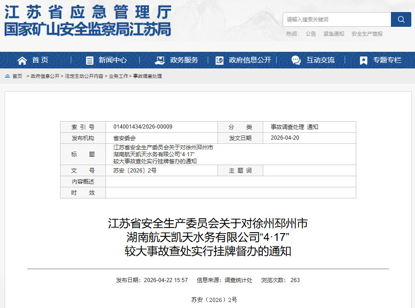Image resolution: width=415 pixels, height=308 pixels.
Task: Click the hot search link 紧急通知
Action: click(x=334, y=34)
